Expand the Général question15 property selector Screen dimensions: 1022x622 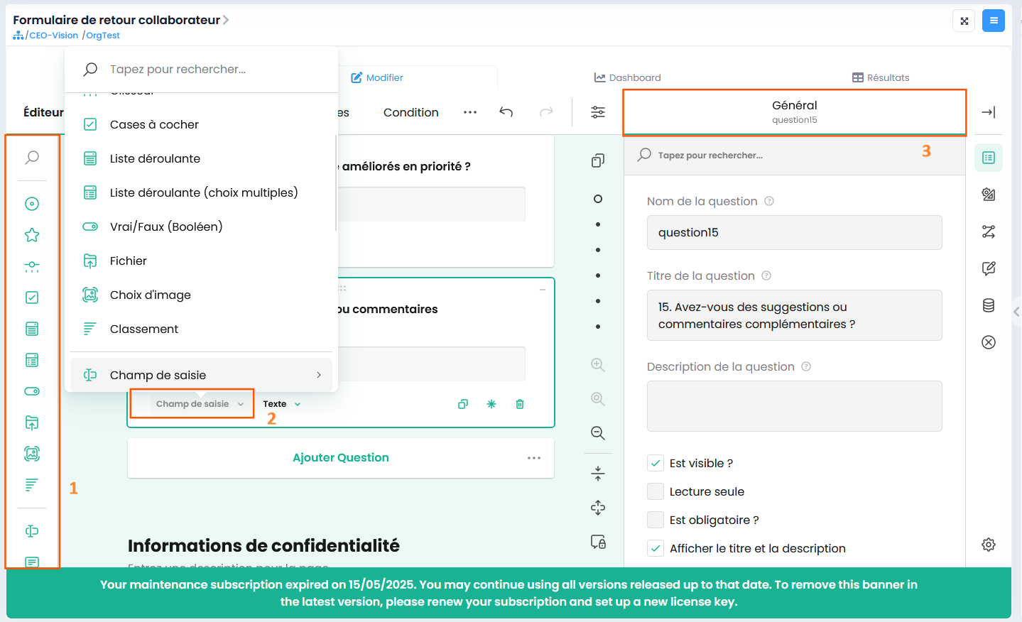[x=795, y=112]
